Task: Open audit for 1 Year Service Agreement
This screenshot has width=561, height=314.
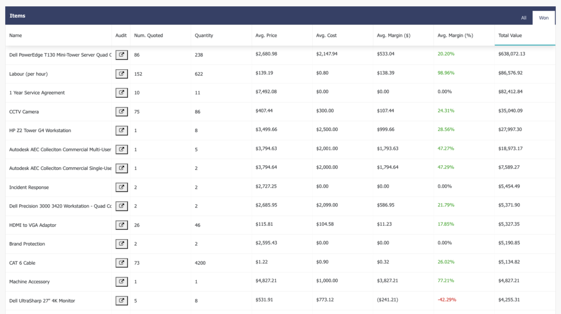Action: click(x=122, y=93)
